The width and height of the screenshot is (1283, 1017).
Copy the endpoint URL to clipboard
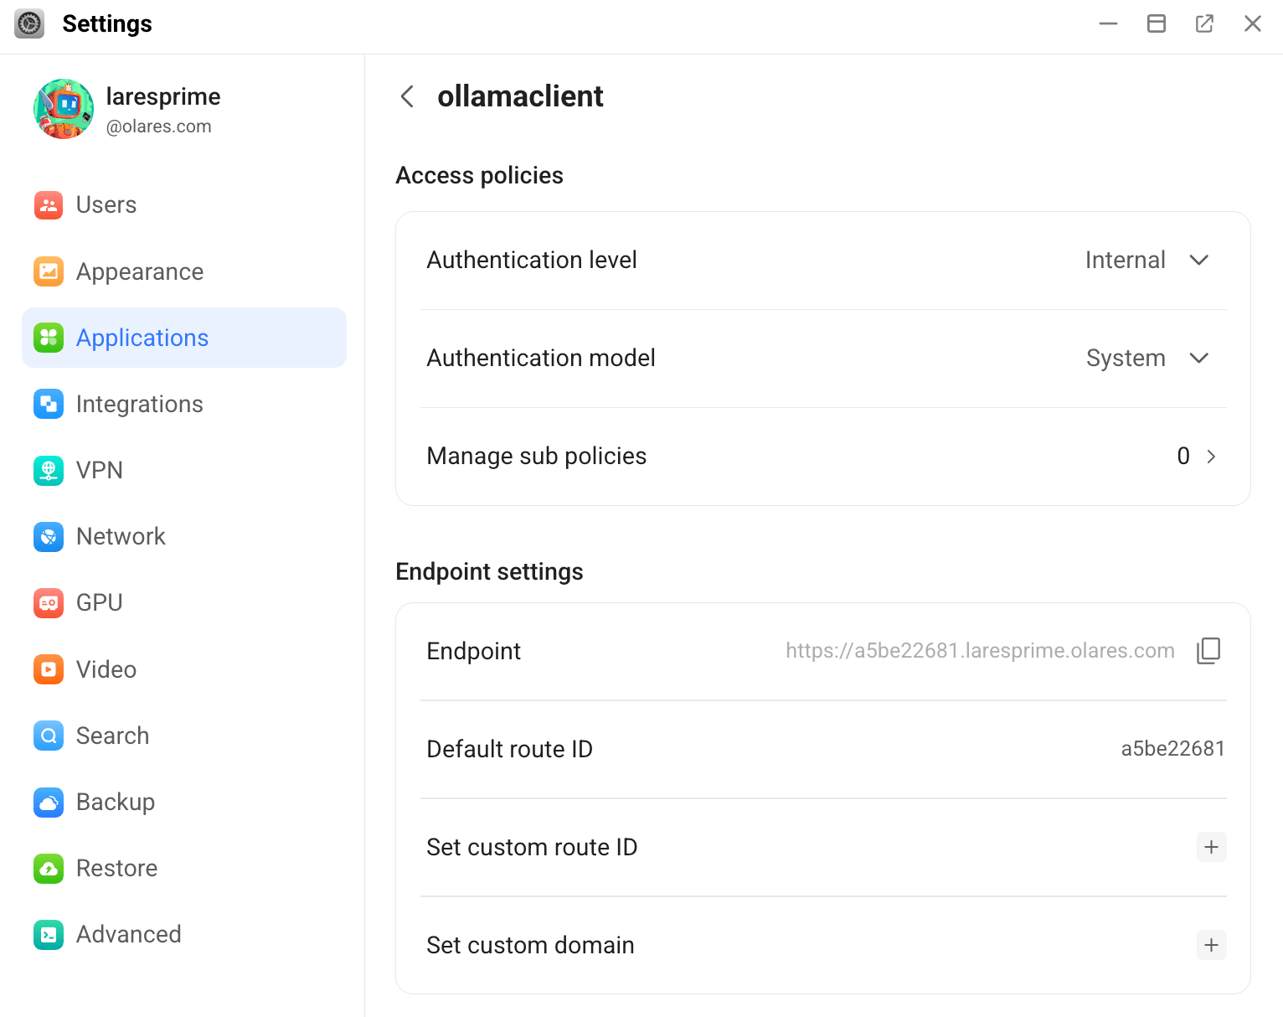coord(1208,651)
